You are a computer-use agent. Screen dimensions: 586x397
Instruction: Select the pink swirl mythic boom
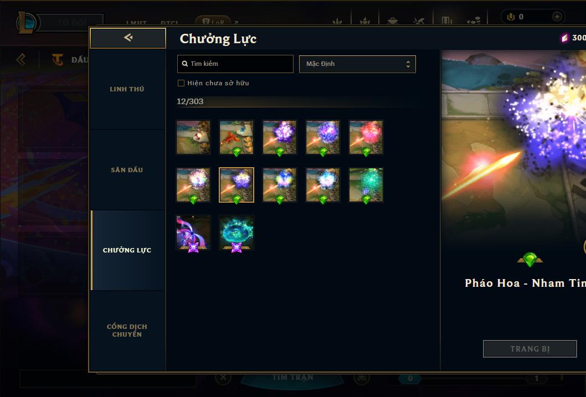(193, 233)
